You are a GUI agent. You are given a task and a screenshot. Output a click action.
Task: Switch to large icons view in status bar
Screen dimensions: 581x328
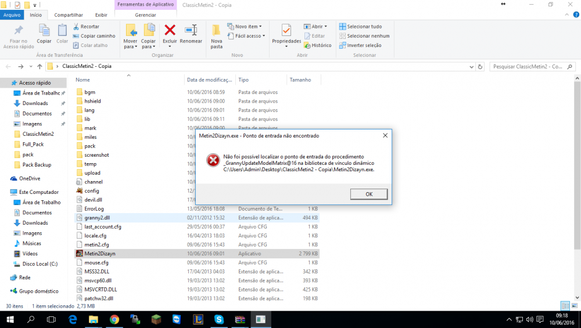pyautogui.click(x=575, y=306)
